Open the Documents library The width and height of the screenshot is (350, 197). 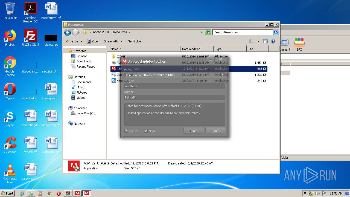[x=84, y=82]
